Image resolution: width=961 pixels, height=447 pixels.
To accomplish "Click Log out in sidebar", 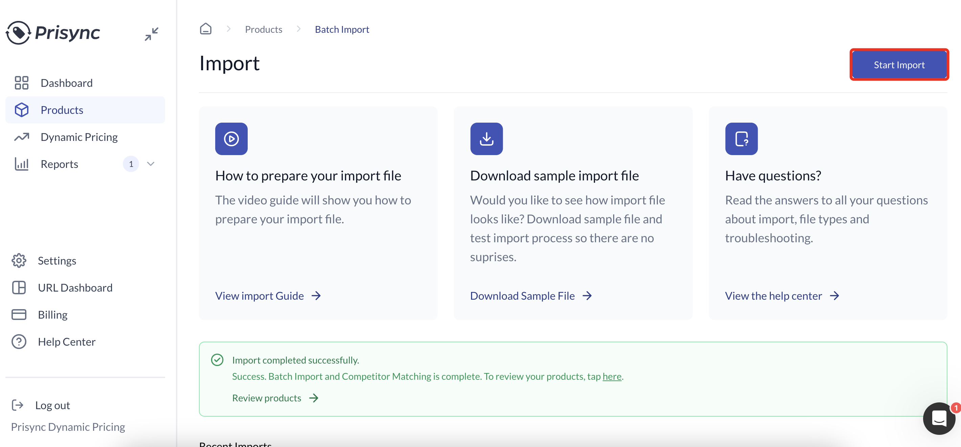I will pos(52,405).
